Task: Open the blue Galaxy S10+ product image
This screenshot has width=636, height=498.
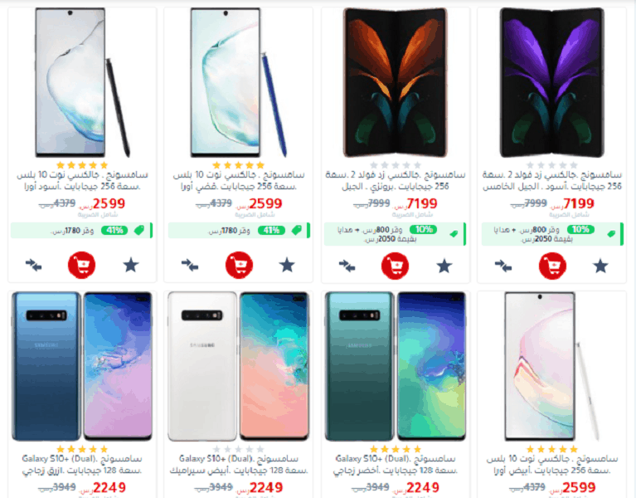Action: click(82, 366)
